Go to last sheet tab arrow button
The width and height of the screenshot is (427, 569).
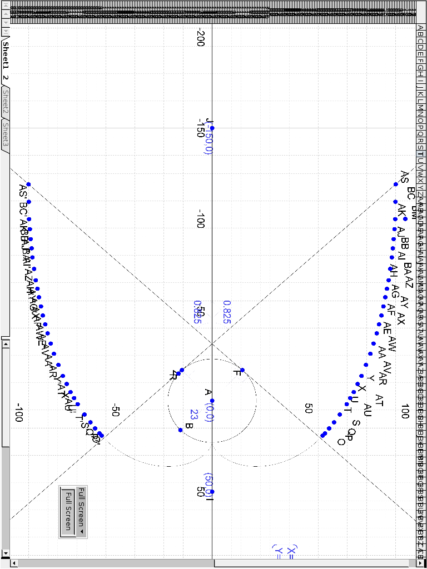6,31
